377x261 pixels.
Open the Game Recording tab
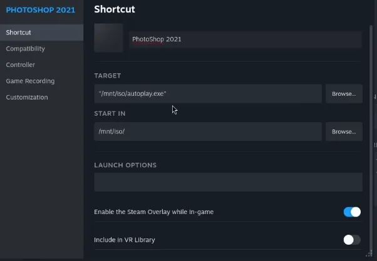click(30, 81)
